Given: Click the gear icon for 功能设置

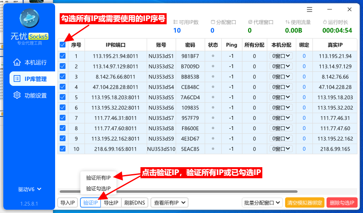Looking at the screenshot, I should (17, 95).
